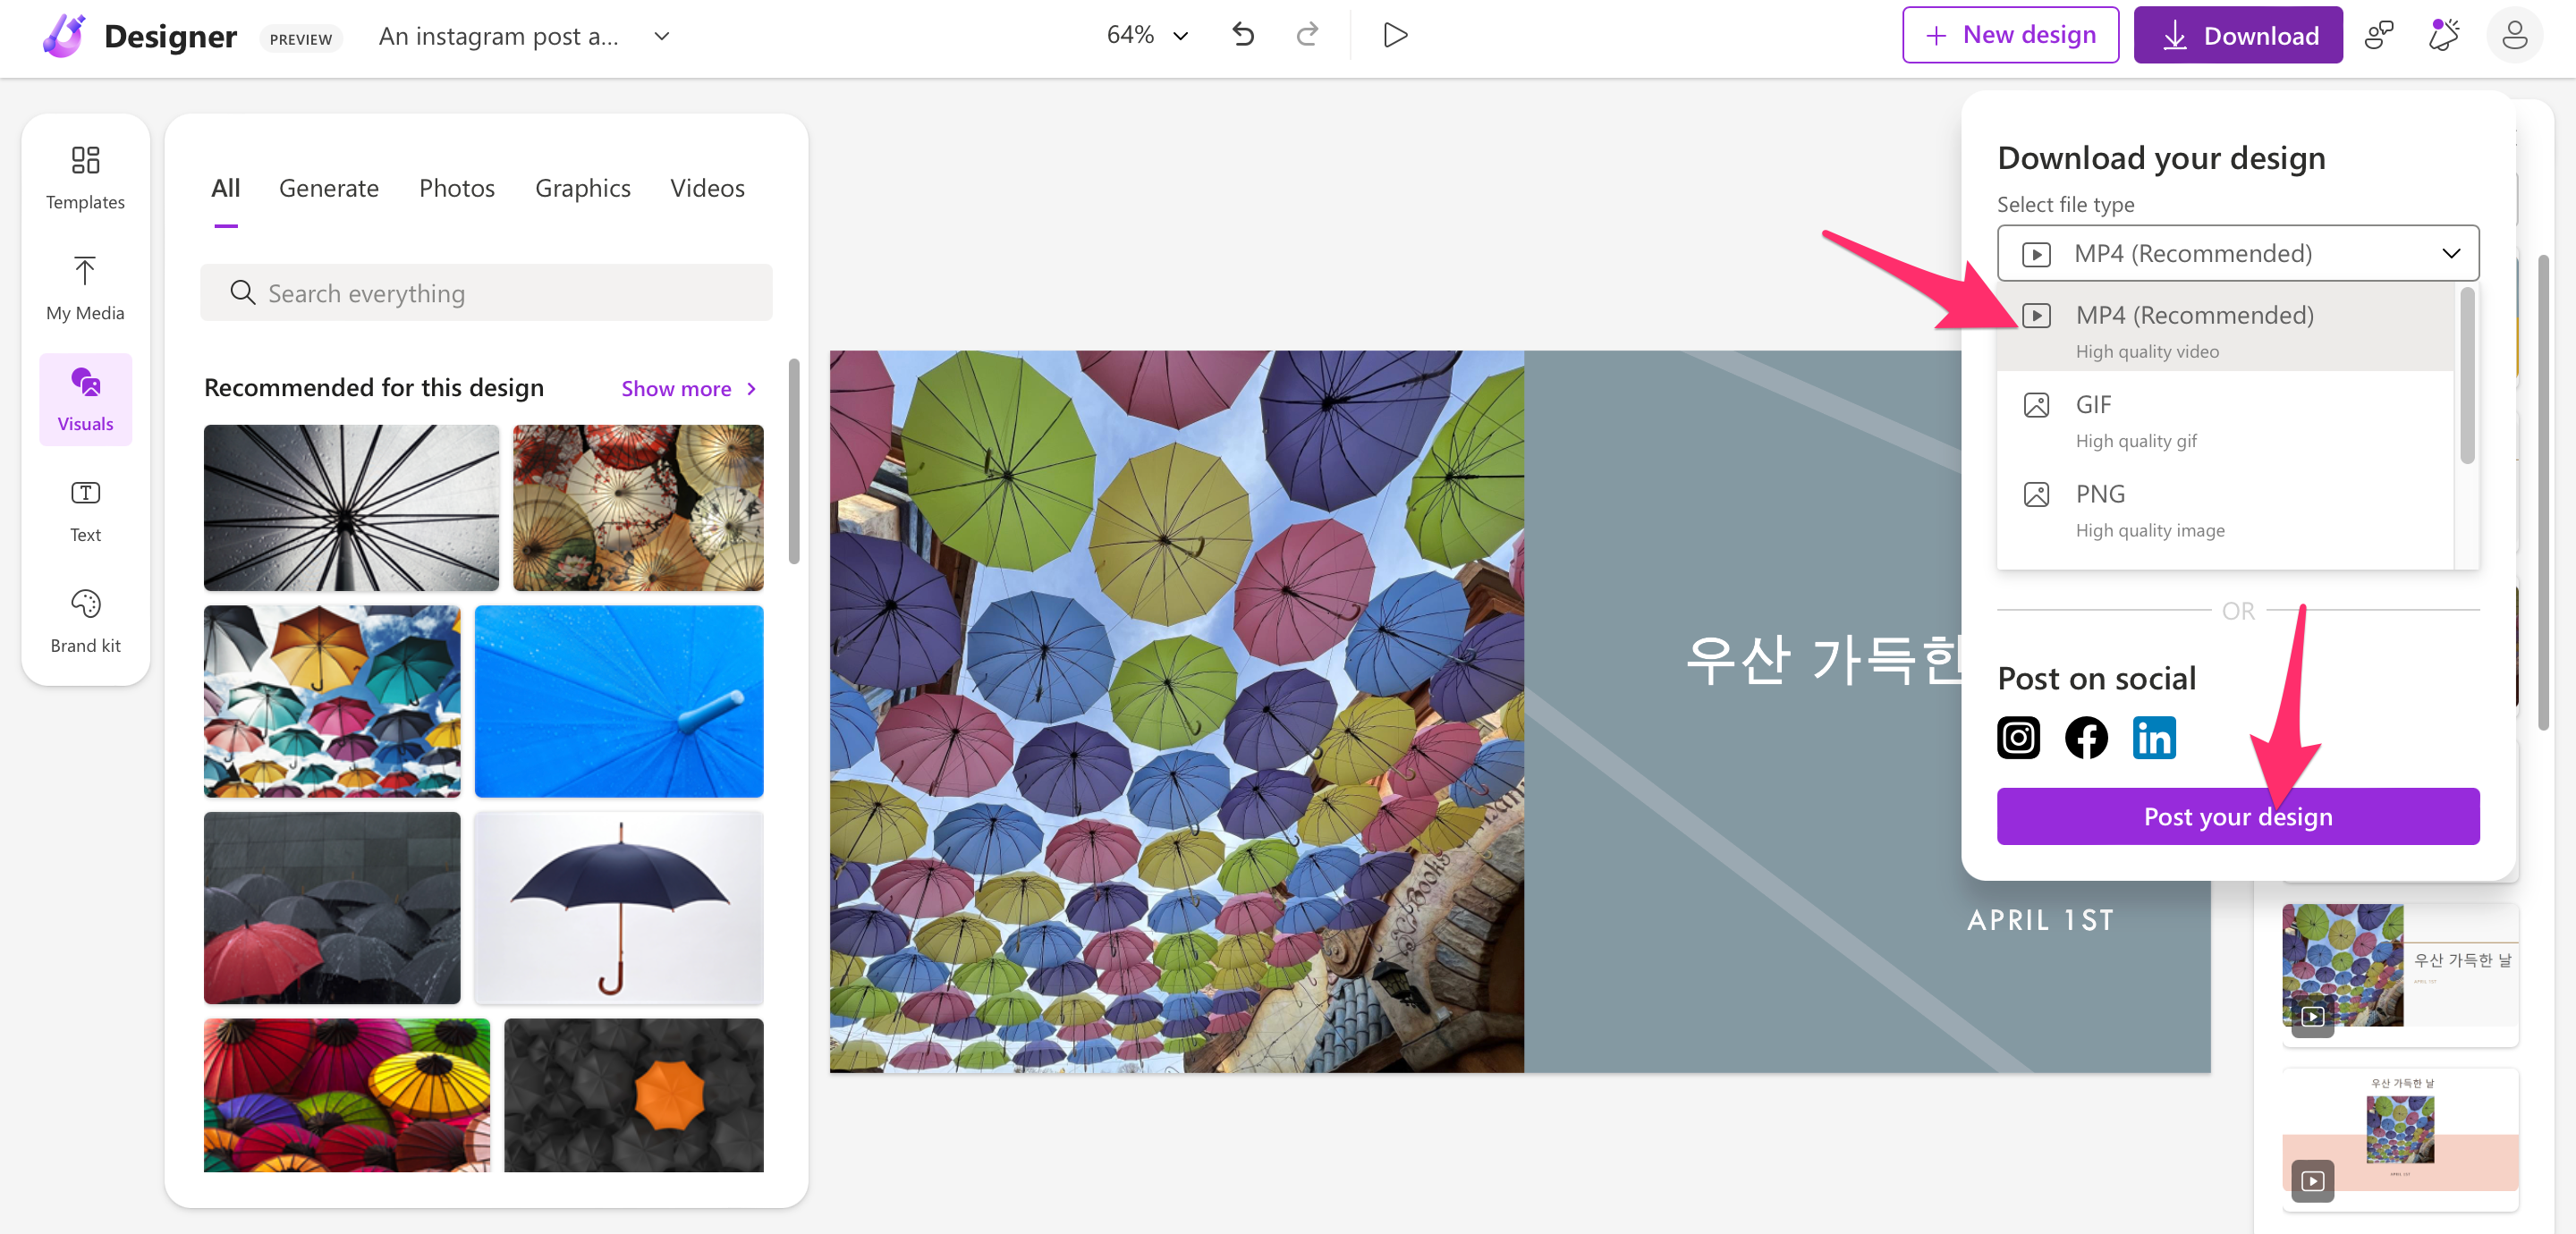
Task: Open the user account profile icon
Action: 2514,35
